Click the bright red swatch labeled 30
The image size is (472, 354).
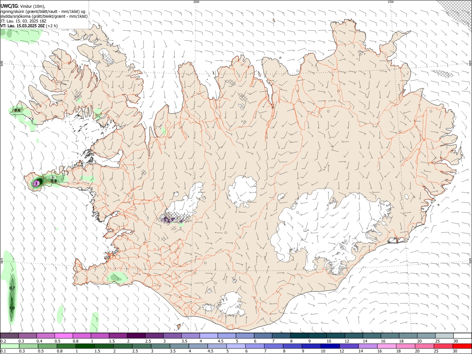tap(462, 346)
